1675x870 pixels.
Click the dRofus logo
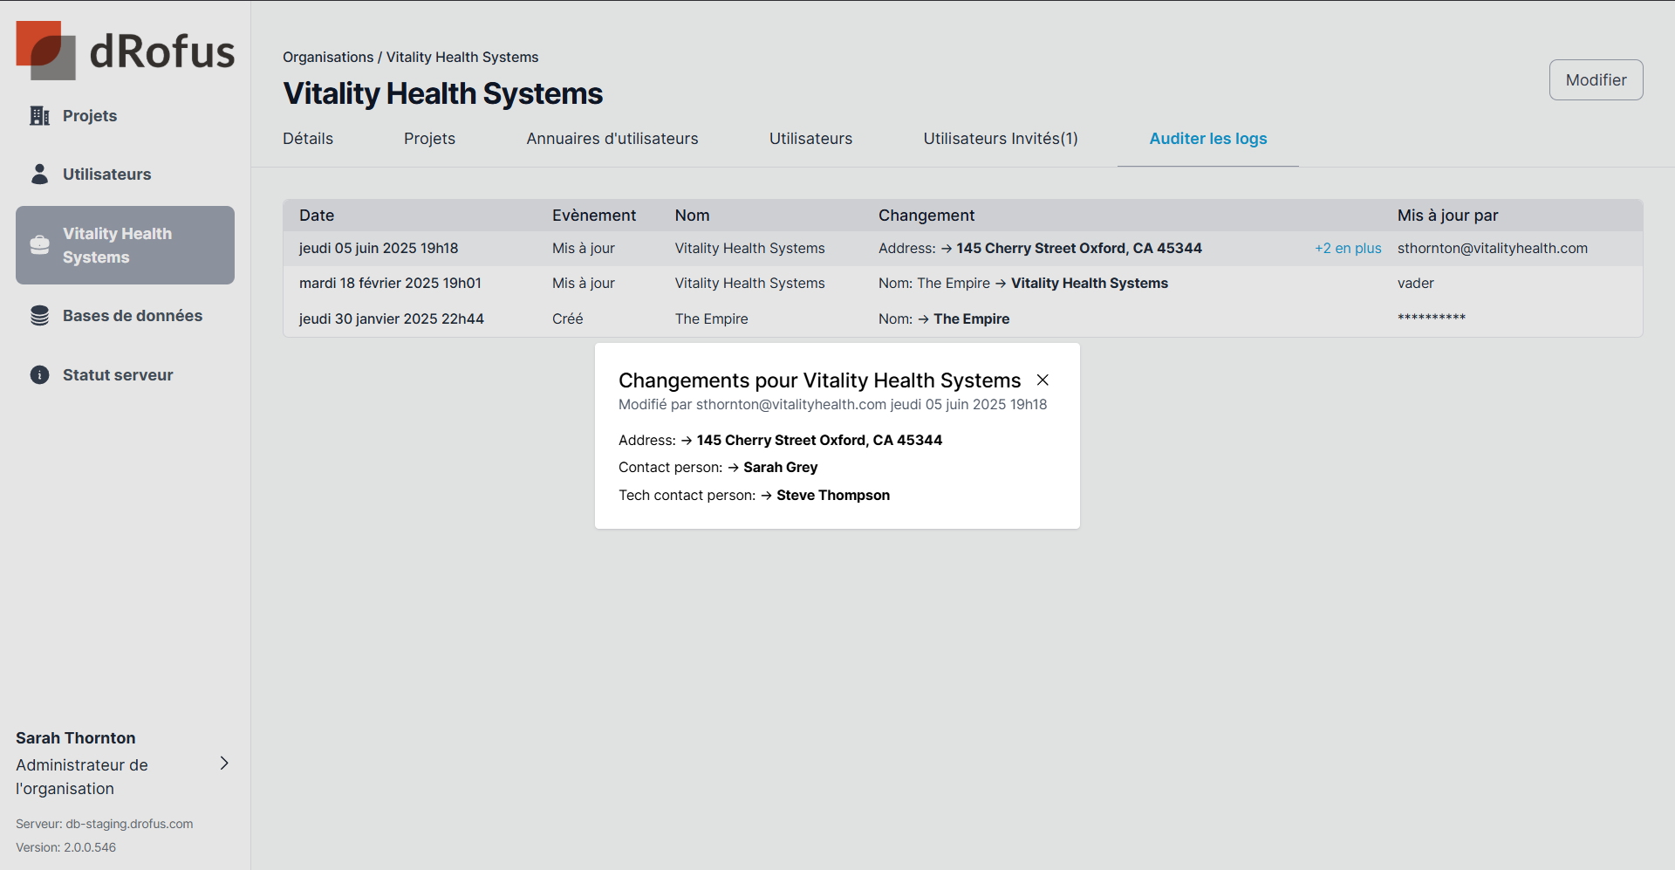click(125, 51)
